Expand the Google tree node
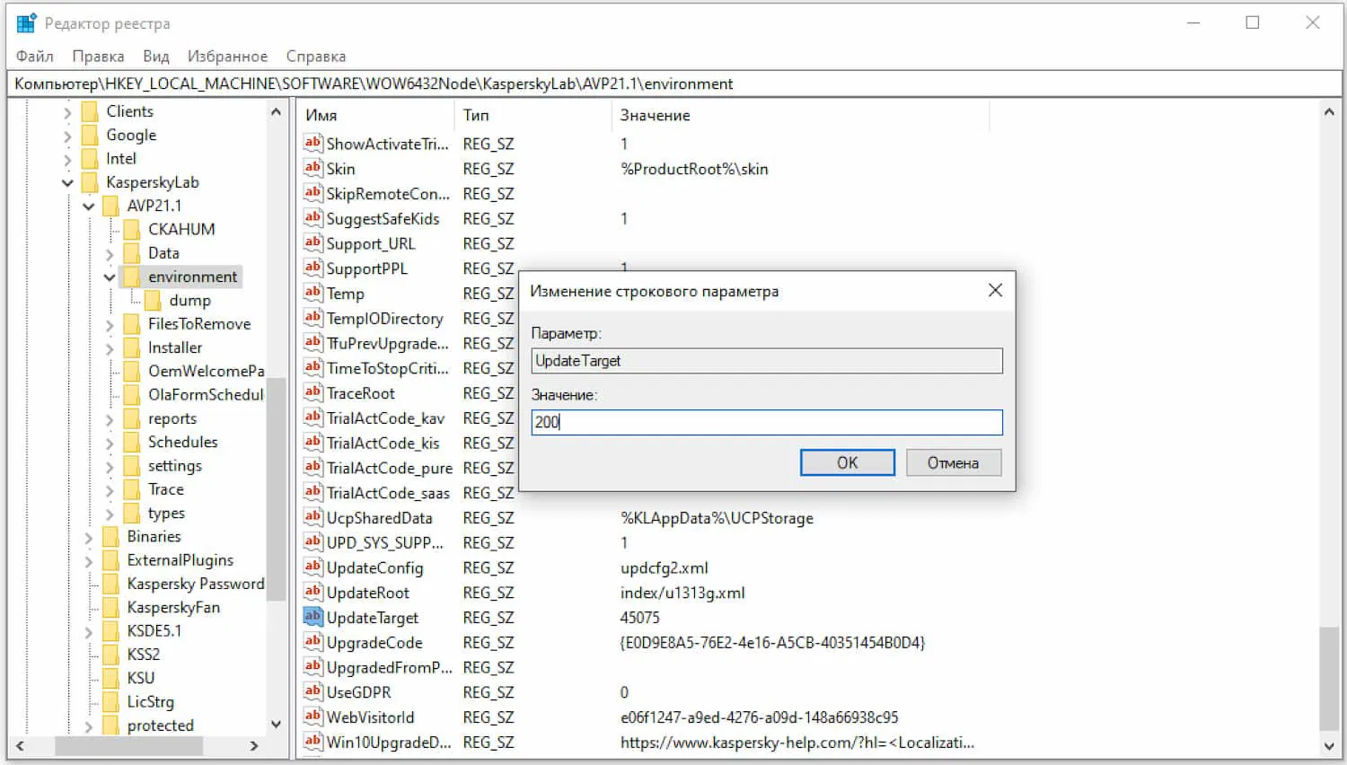 point(67,136)
